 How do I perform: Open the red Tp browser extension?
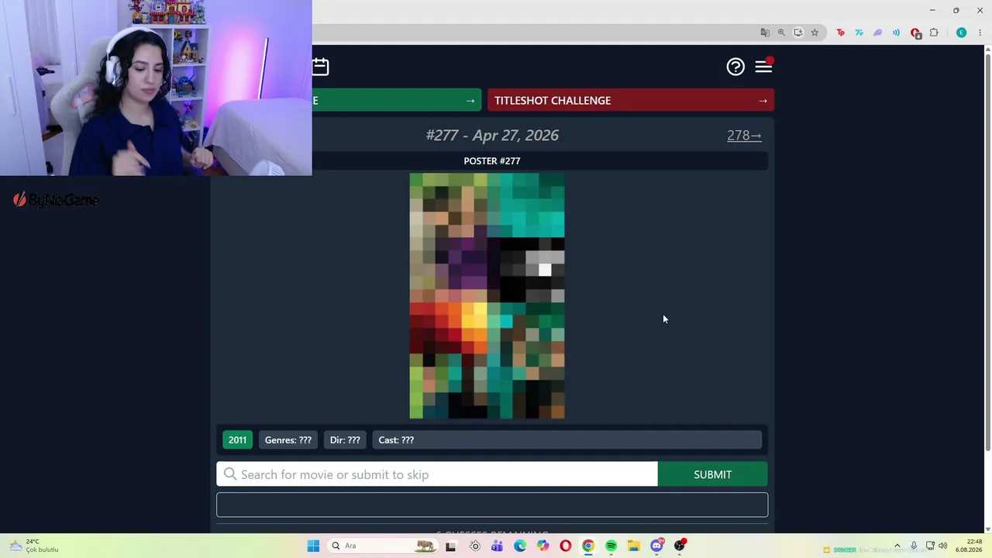(841, 33)
